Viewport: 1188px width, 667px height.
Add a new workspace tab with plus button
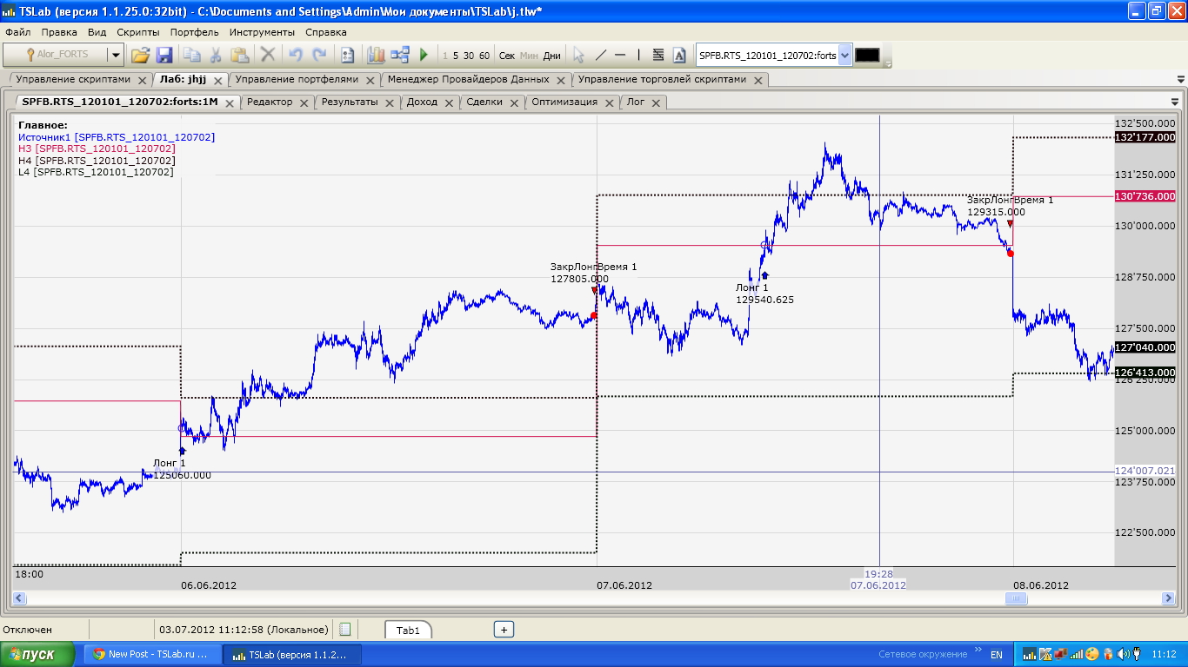504,629
